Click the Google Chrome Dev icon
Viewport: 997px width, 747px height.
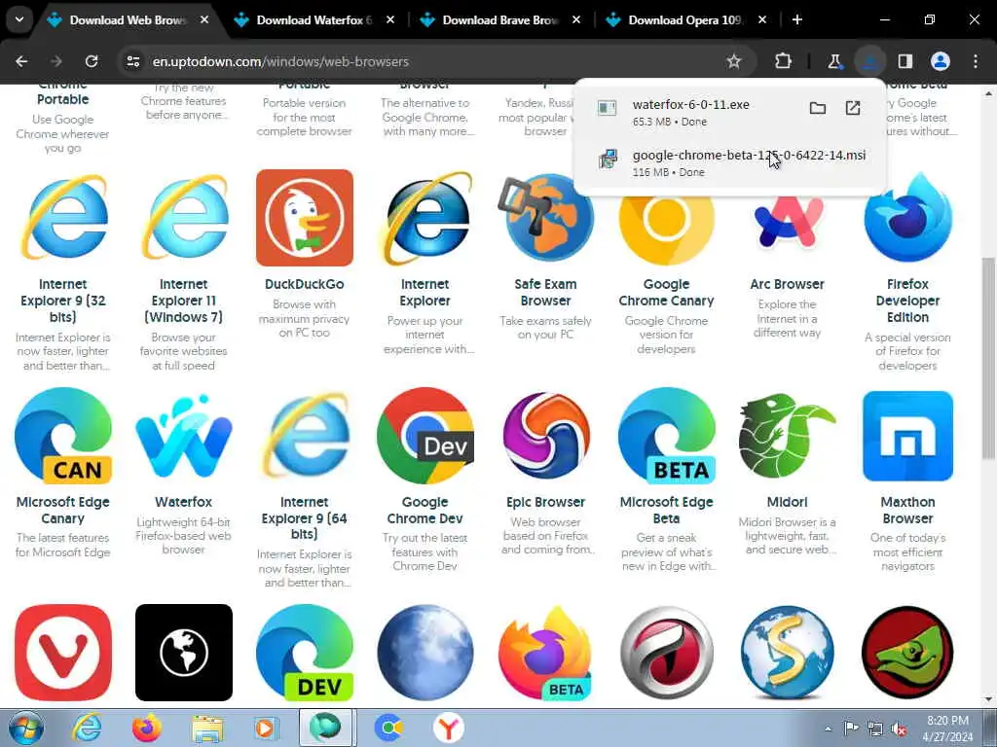click(x=425, y=436)
